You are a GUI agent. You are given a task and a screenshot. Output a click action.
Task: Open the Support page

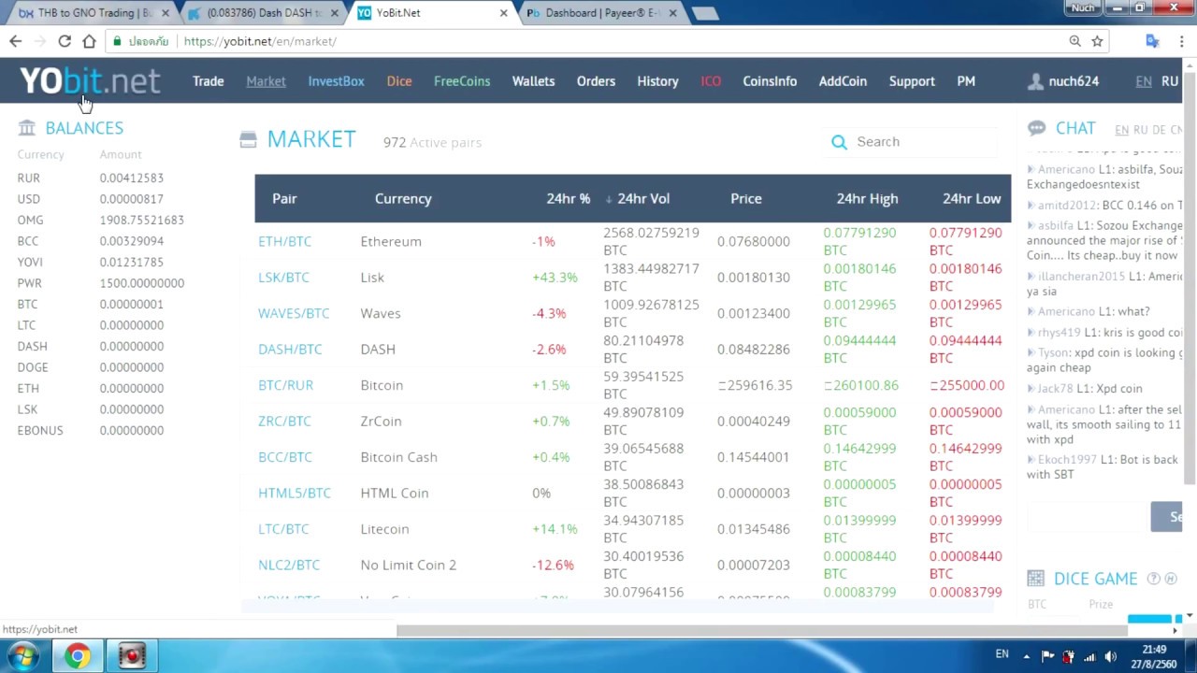click(912, 81)
